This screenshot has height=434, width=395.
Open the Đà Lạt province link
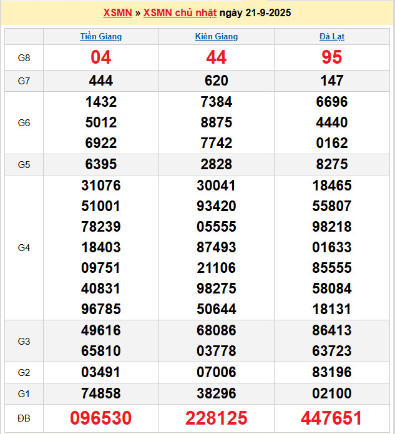pos(332,36)
